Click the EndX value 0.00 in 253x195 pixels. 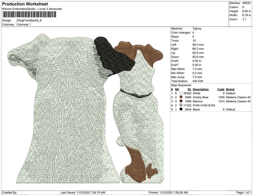tap(197, 61)
